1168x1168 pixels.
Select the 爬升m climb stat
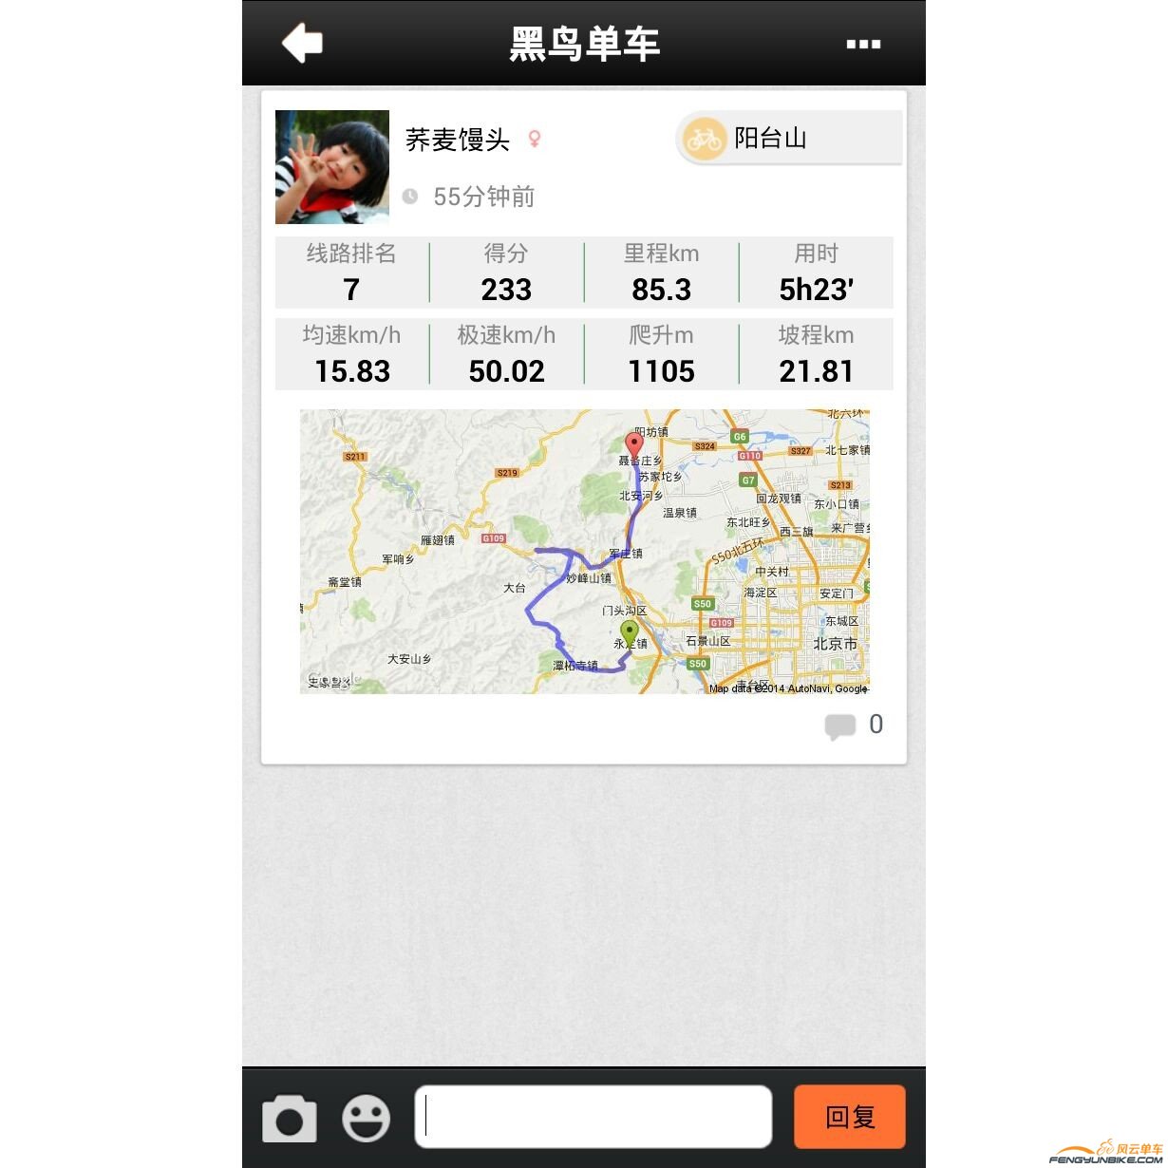tap(662, 354)
